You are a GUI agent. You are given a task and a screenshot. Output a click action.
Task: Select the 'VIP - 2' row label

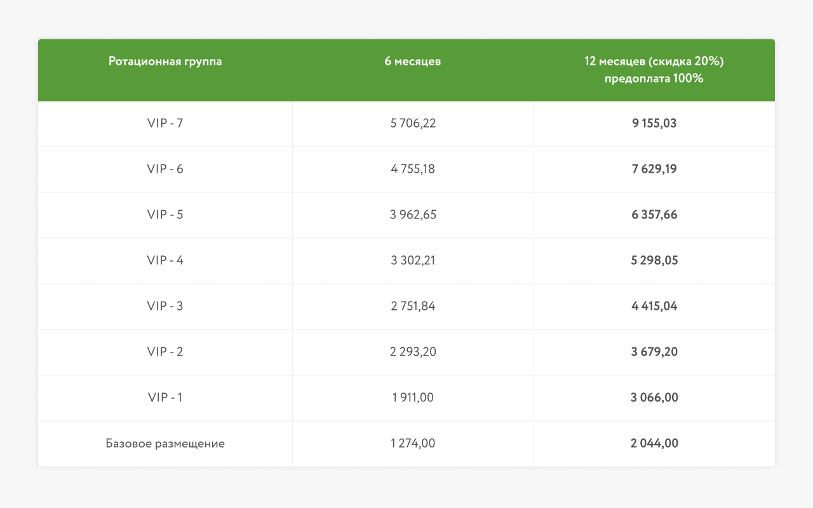point(165,352)
